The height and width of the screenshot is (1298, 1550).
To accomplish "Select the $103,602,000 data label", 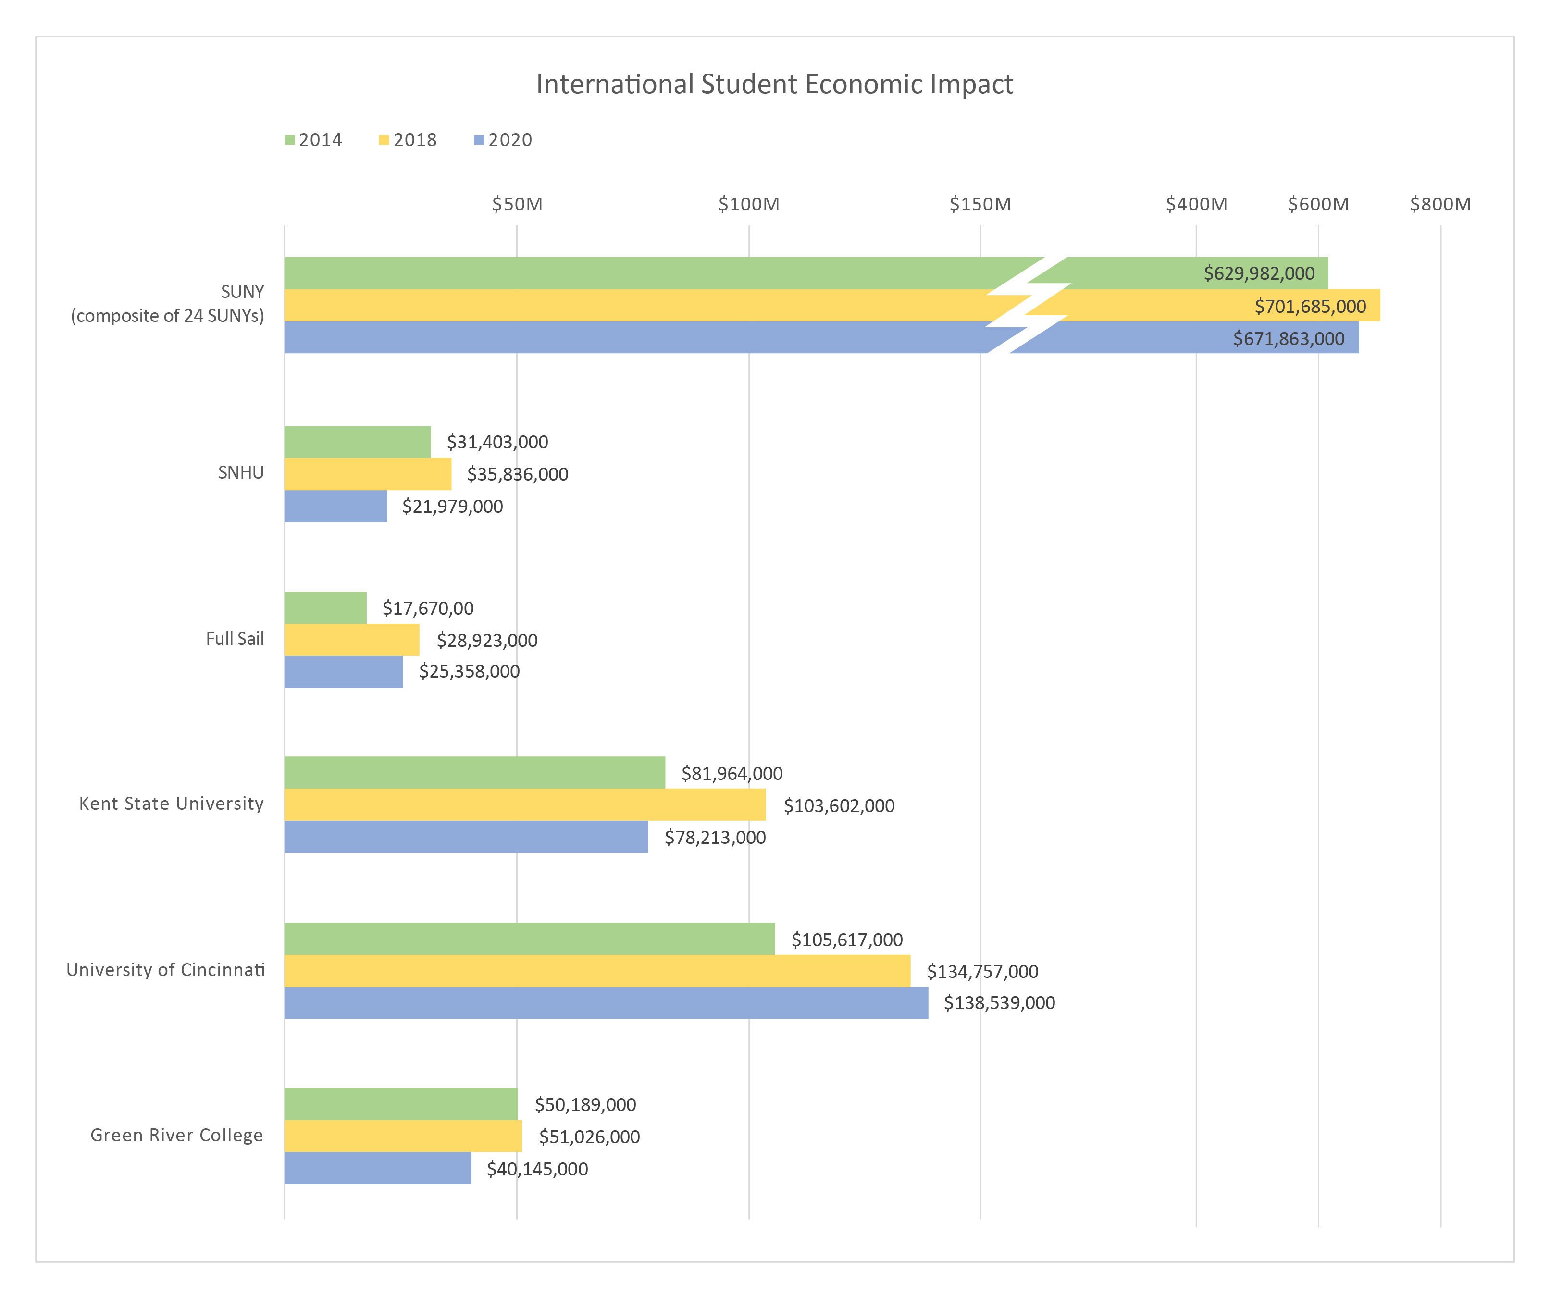I will (x=839, y=806).
